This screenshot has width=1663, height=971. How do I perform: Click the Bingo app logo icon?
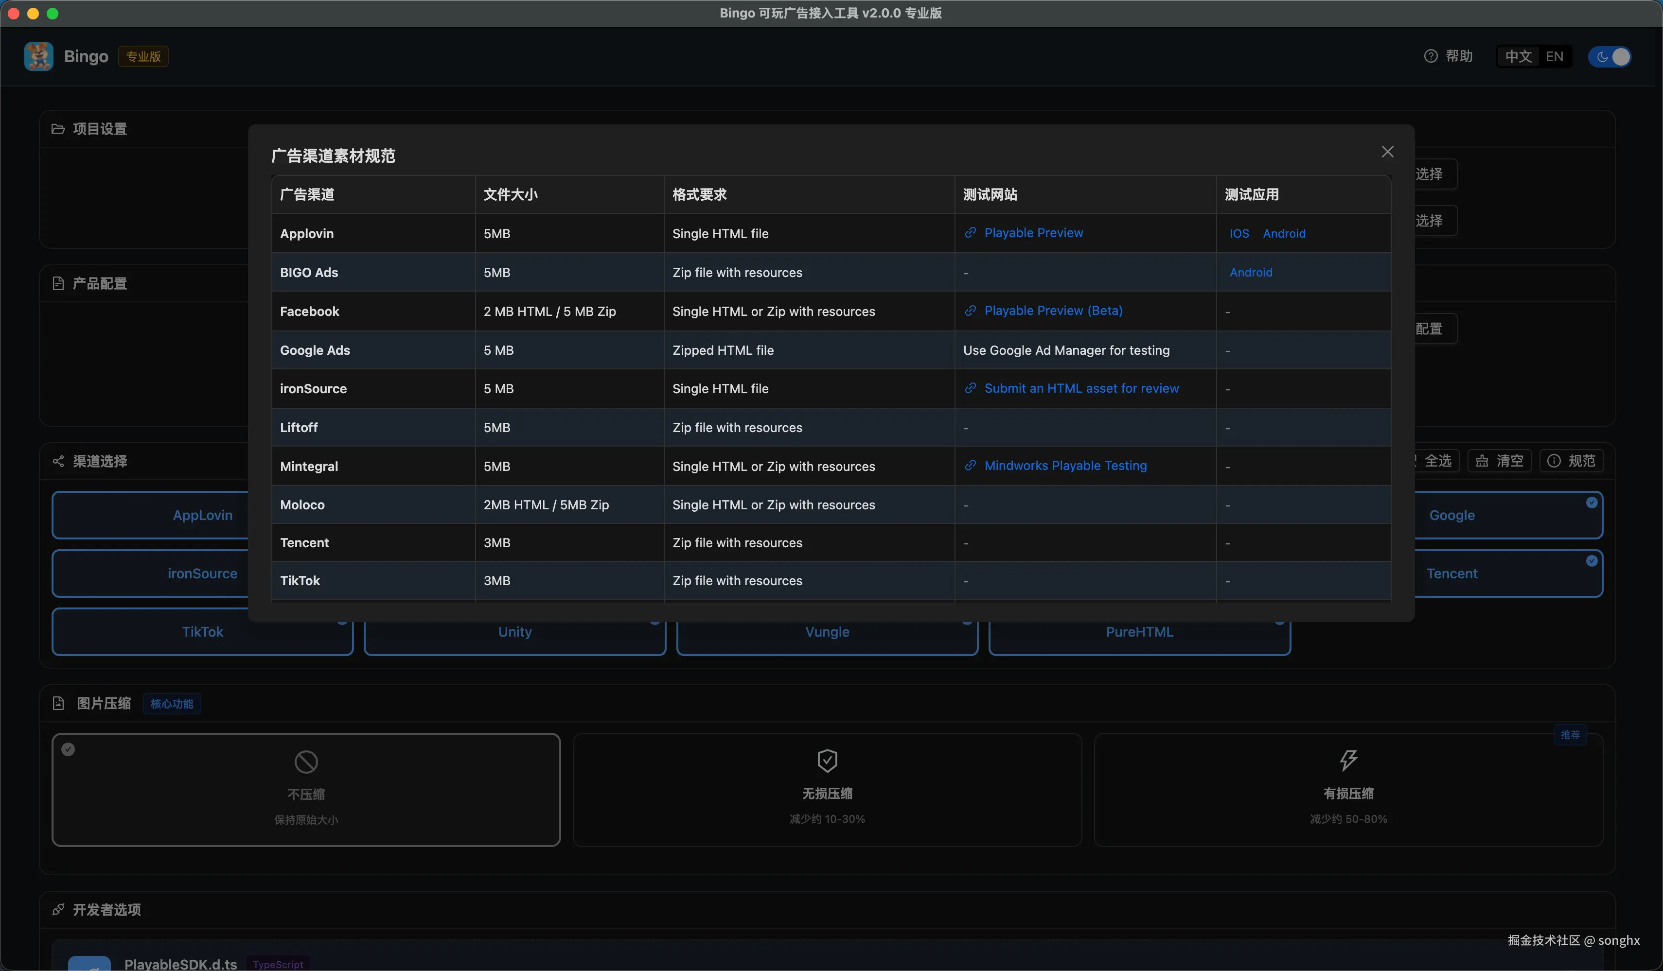point(39,56)
